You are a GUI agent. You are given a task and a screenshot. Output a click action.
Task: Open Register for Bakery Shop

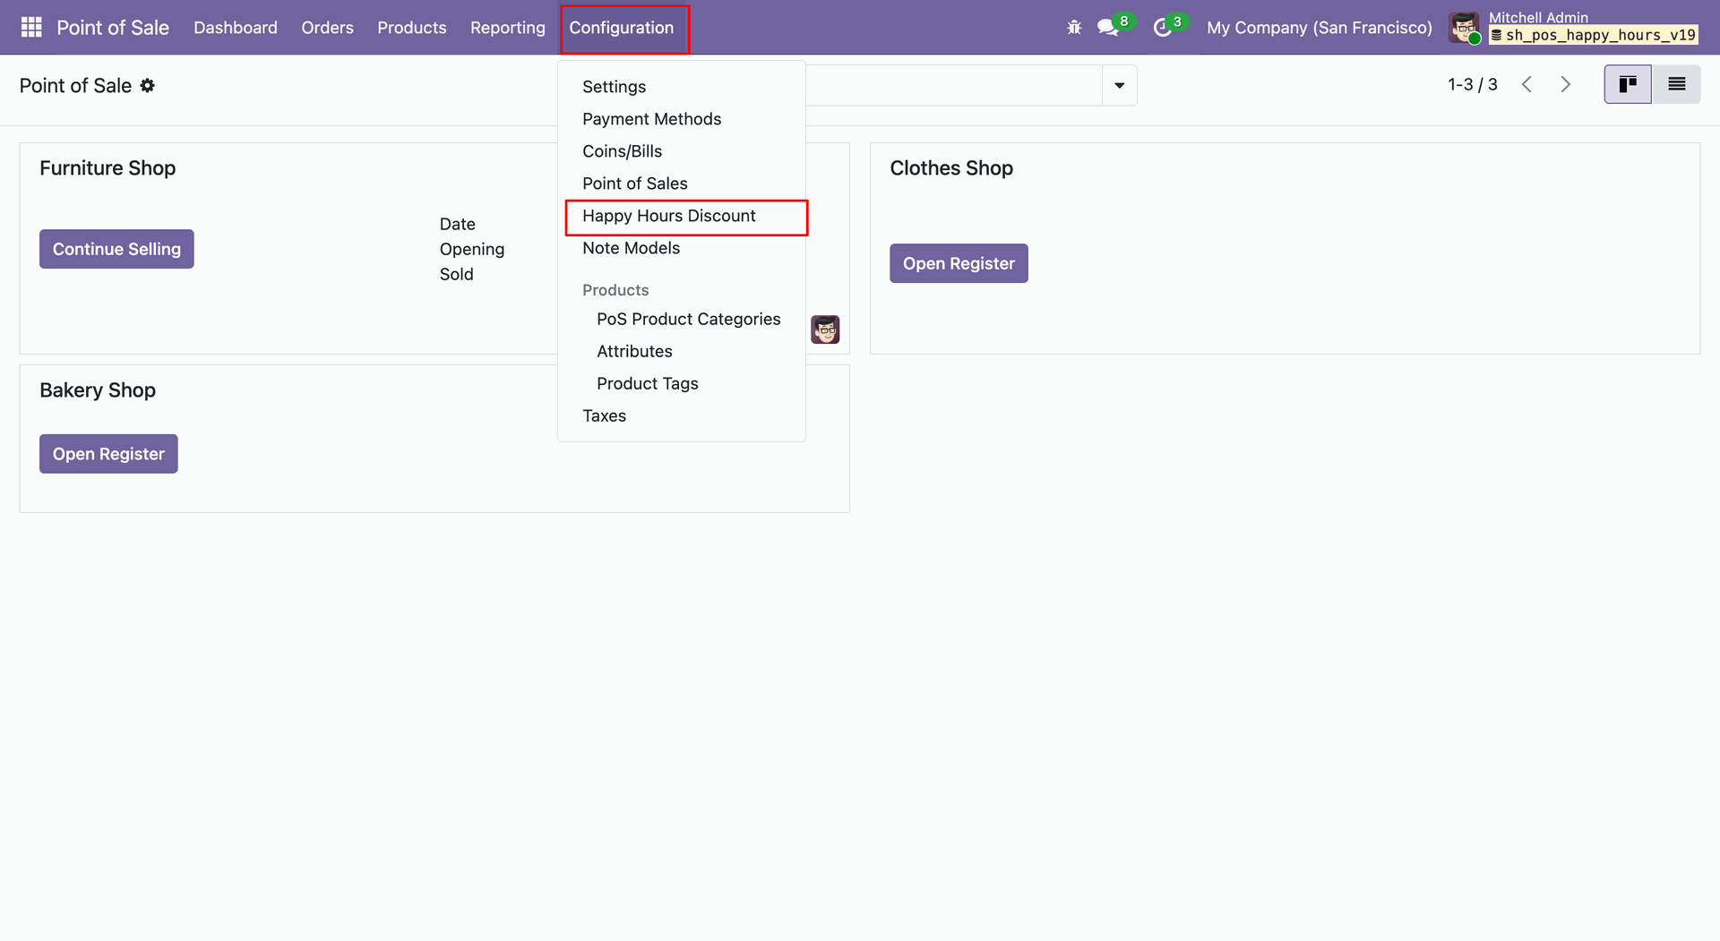[108, 455]
